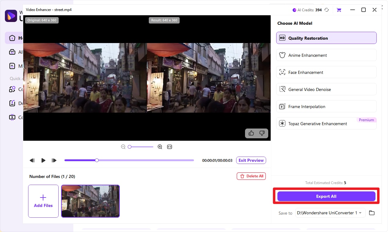Open the Save to location dropdown
388x232 pixels.
click(330, 213)
